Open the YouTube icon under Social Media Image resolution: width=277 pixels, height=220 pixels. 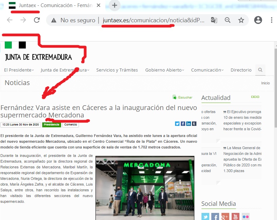[235, 216]
